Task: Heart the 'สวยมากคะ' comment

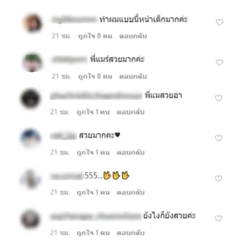Action: 219,138
